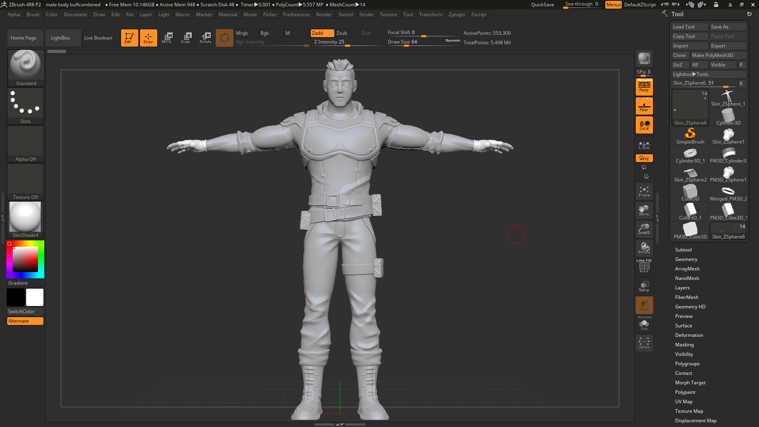
Task: Expand the Masking section
Action: tap(684, 345)
